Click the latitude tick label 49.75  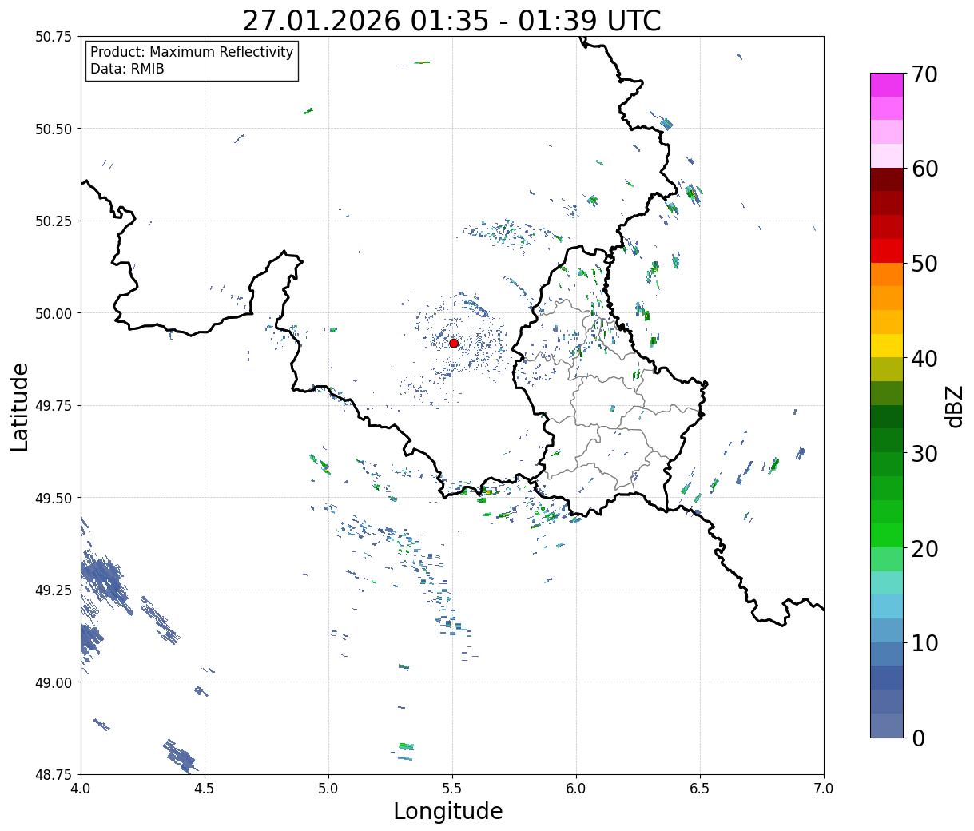(53, 406)
